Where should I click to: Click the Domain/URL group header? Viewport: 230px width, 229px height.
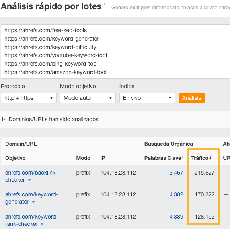21,144
